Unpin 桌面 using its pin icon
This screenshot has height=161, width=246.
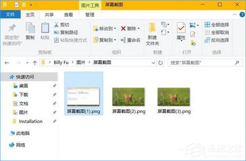point(54,86)
